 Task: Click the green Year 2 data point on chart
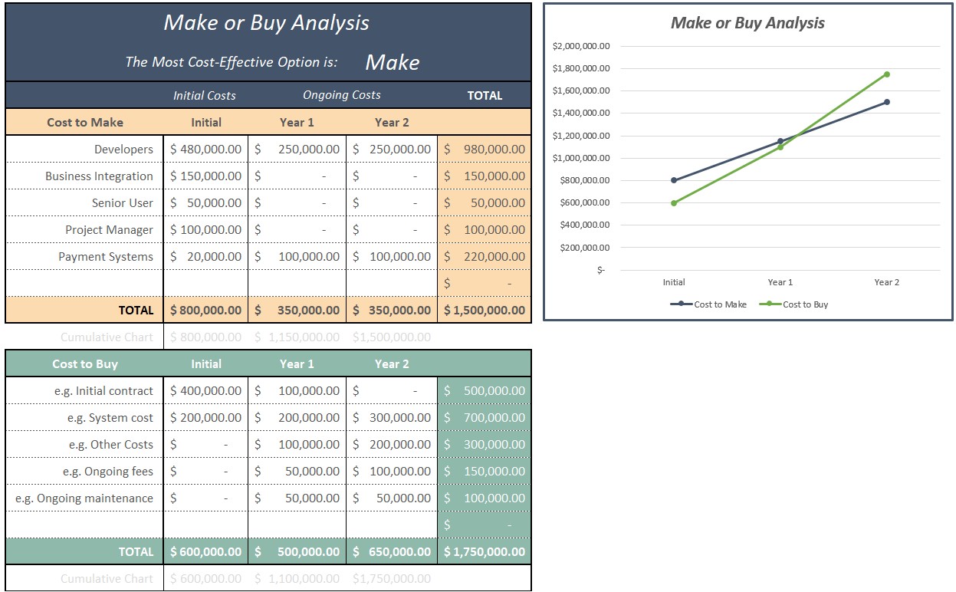click(886, 74)
